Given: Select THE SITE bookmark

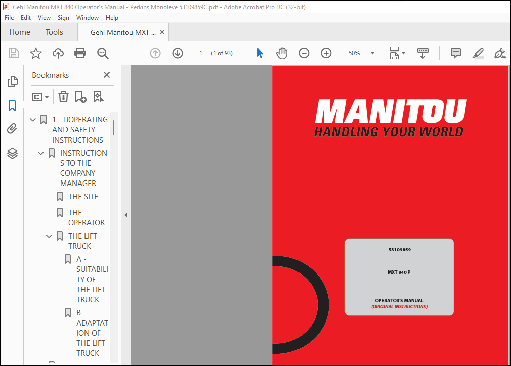Looking at the screenshot, I should pos(83,197).
